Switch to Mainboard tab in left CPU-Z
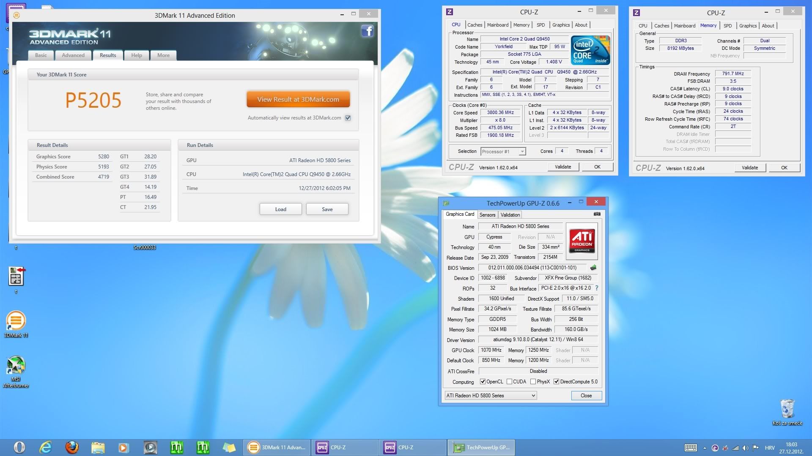The width and height of the screenshot is (812, 456). (498, 25)
